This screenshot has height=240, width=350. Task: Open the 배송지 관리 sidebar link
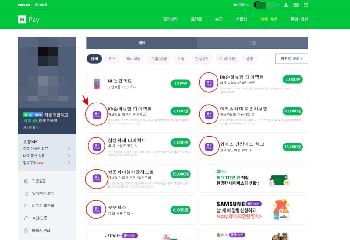(x=41, y=230)
